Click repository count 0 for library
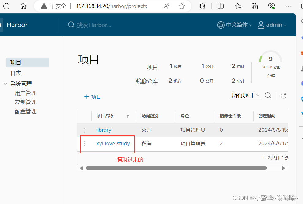303x204 pixels. tap(221, 130)
